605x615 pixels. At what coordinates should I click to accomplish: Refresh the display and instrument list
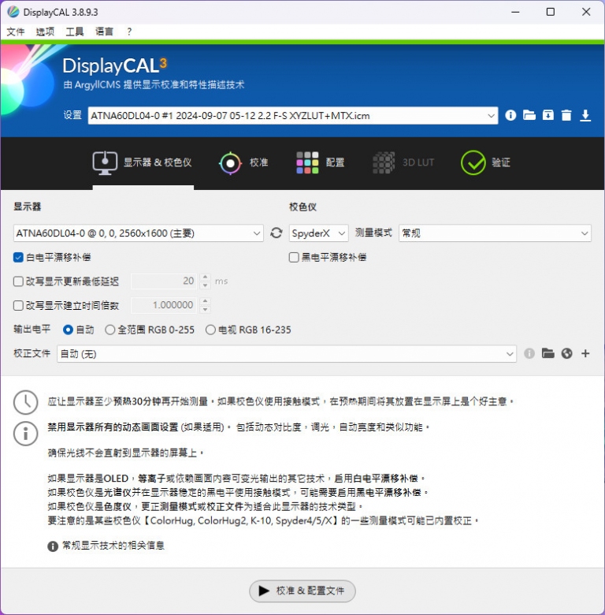[277, 233]
